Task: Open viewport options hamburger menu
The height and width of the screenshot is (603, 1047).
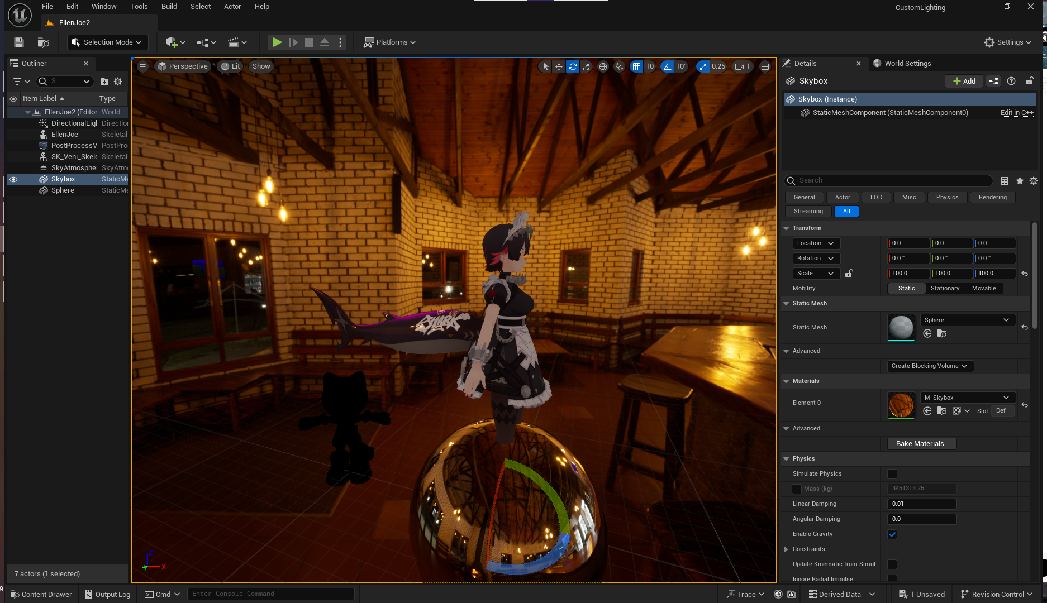Action: (x=143, y=66)
